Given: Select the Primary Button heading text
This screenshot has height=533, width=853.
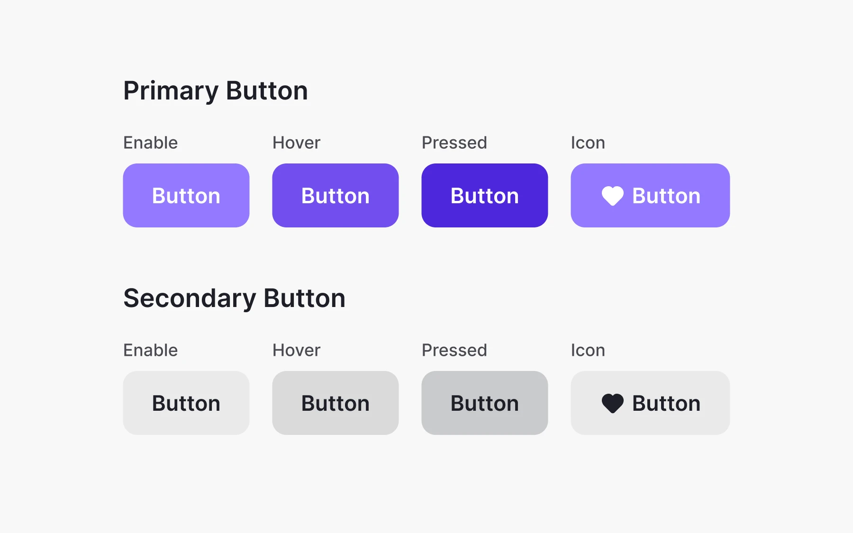Looking at the screenshot, I should [216, 91].
